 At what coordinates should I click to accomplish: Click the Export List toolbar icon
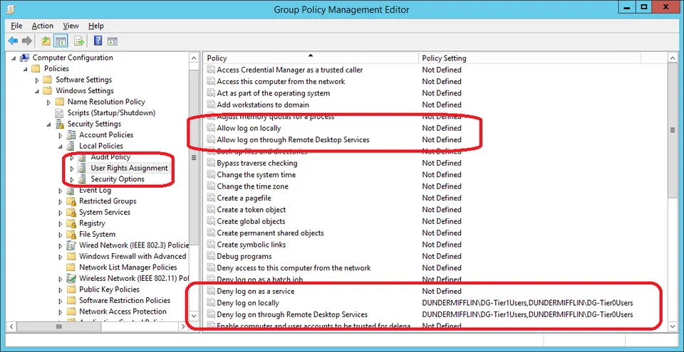tap(79, 41)
